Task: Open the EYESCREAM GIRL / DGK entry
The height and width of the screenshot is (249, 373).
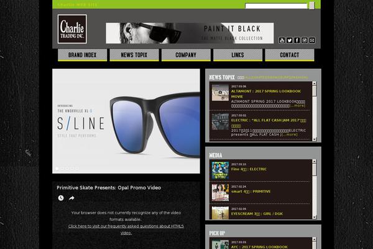Action: tap(257, 214)
